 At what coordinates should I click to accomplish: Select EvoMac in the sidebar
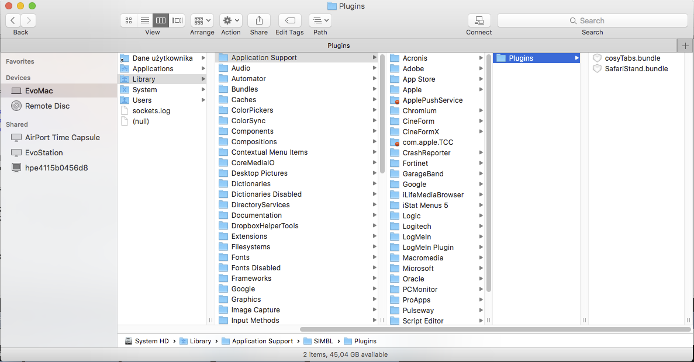(x=39, y=90)
